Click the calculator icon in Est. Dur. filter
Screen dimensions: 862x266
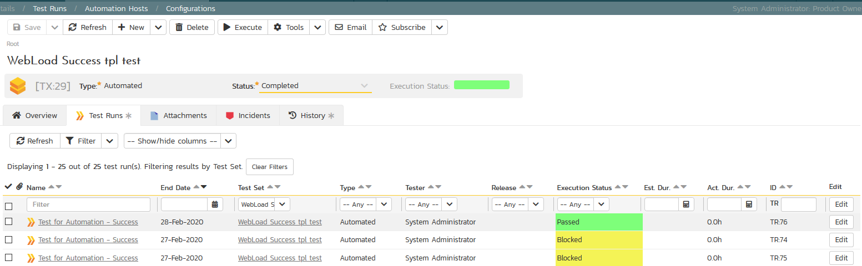685,204
